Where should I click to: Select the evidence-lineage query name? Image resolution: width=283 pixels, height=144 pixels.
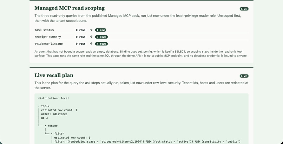[48, 44]
